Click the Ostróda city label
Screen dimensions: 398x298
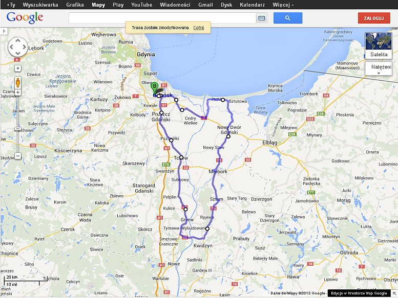coord(349,253)
